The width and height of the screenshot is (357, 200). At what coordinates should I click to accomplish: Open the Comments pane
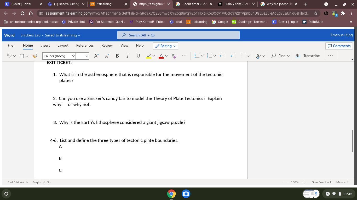click(x=339, y=46)
